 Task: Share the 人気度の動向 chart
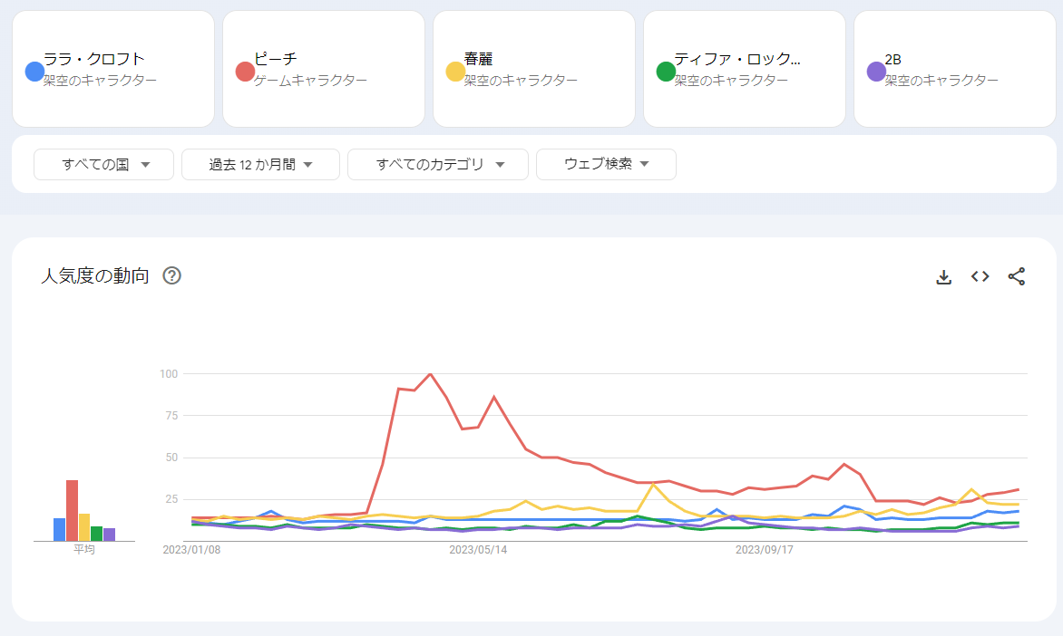(1017, 277)
